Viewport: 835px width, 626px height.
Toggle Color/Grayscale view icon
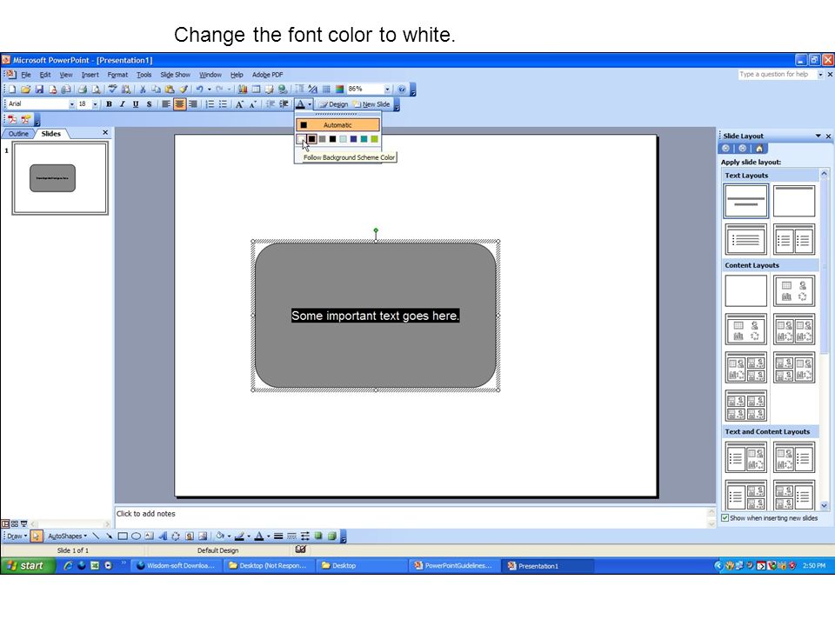[339, 90]
